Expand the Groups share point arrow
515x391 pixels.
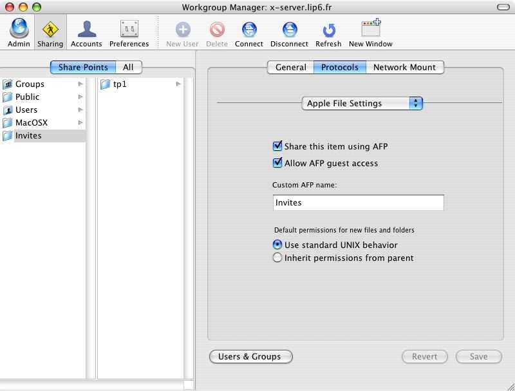[x=80, y=84]
